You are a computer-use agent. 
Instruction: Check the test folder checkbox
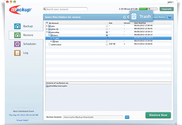tap(107, 41)
